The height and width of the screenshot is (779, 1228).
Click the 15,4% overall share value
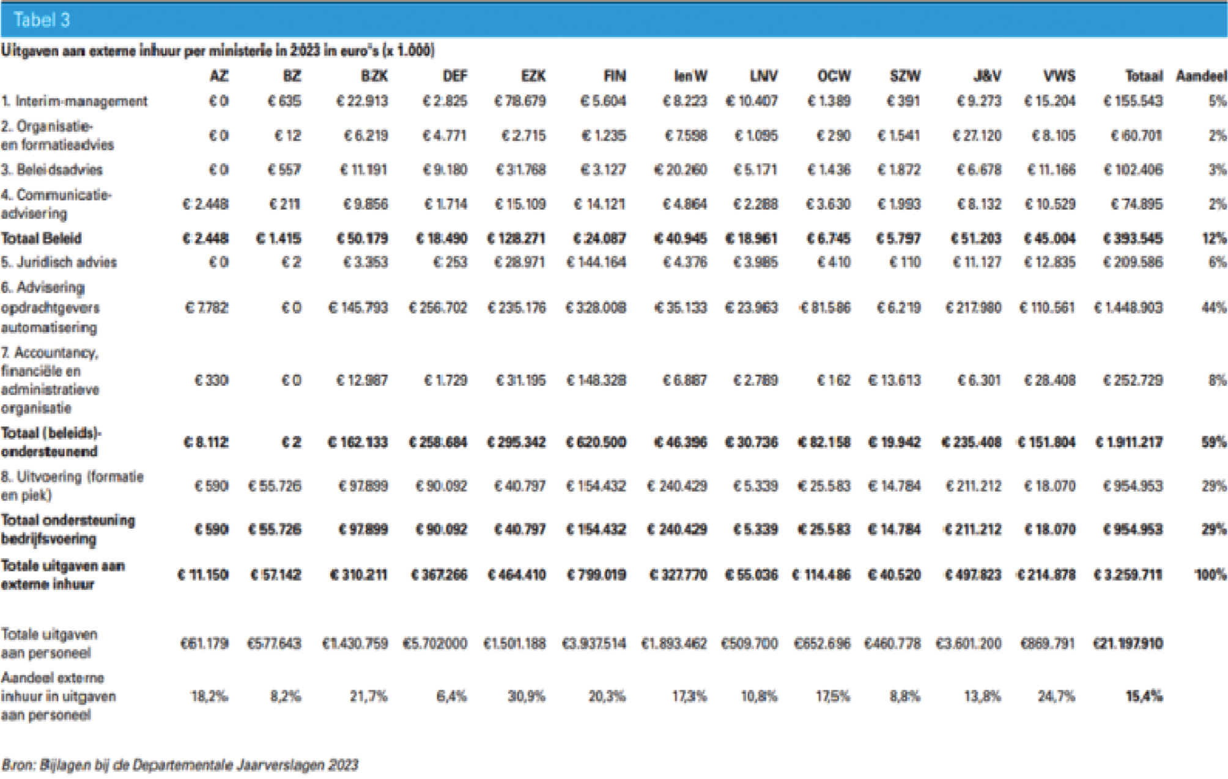[x=1144, y=696]
